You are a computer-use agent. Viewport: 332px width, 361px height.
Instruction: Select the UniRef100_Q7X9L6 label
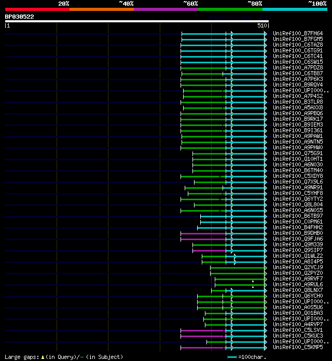[x=298, y=182]
